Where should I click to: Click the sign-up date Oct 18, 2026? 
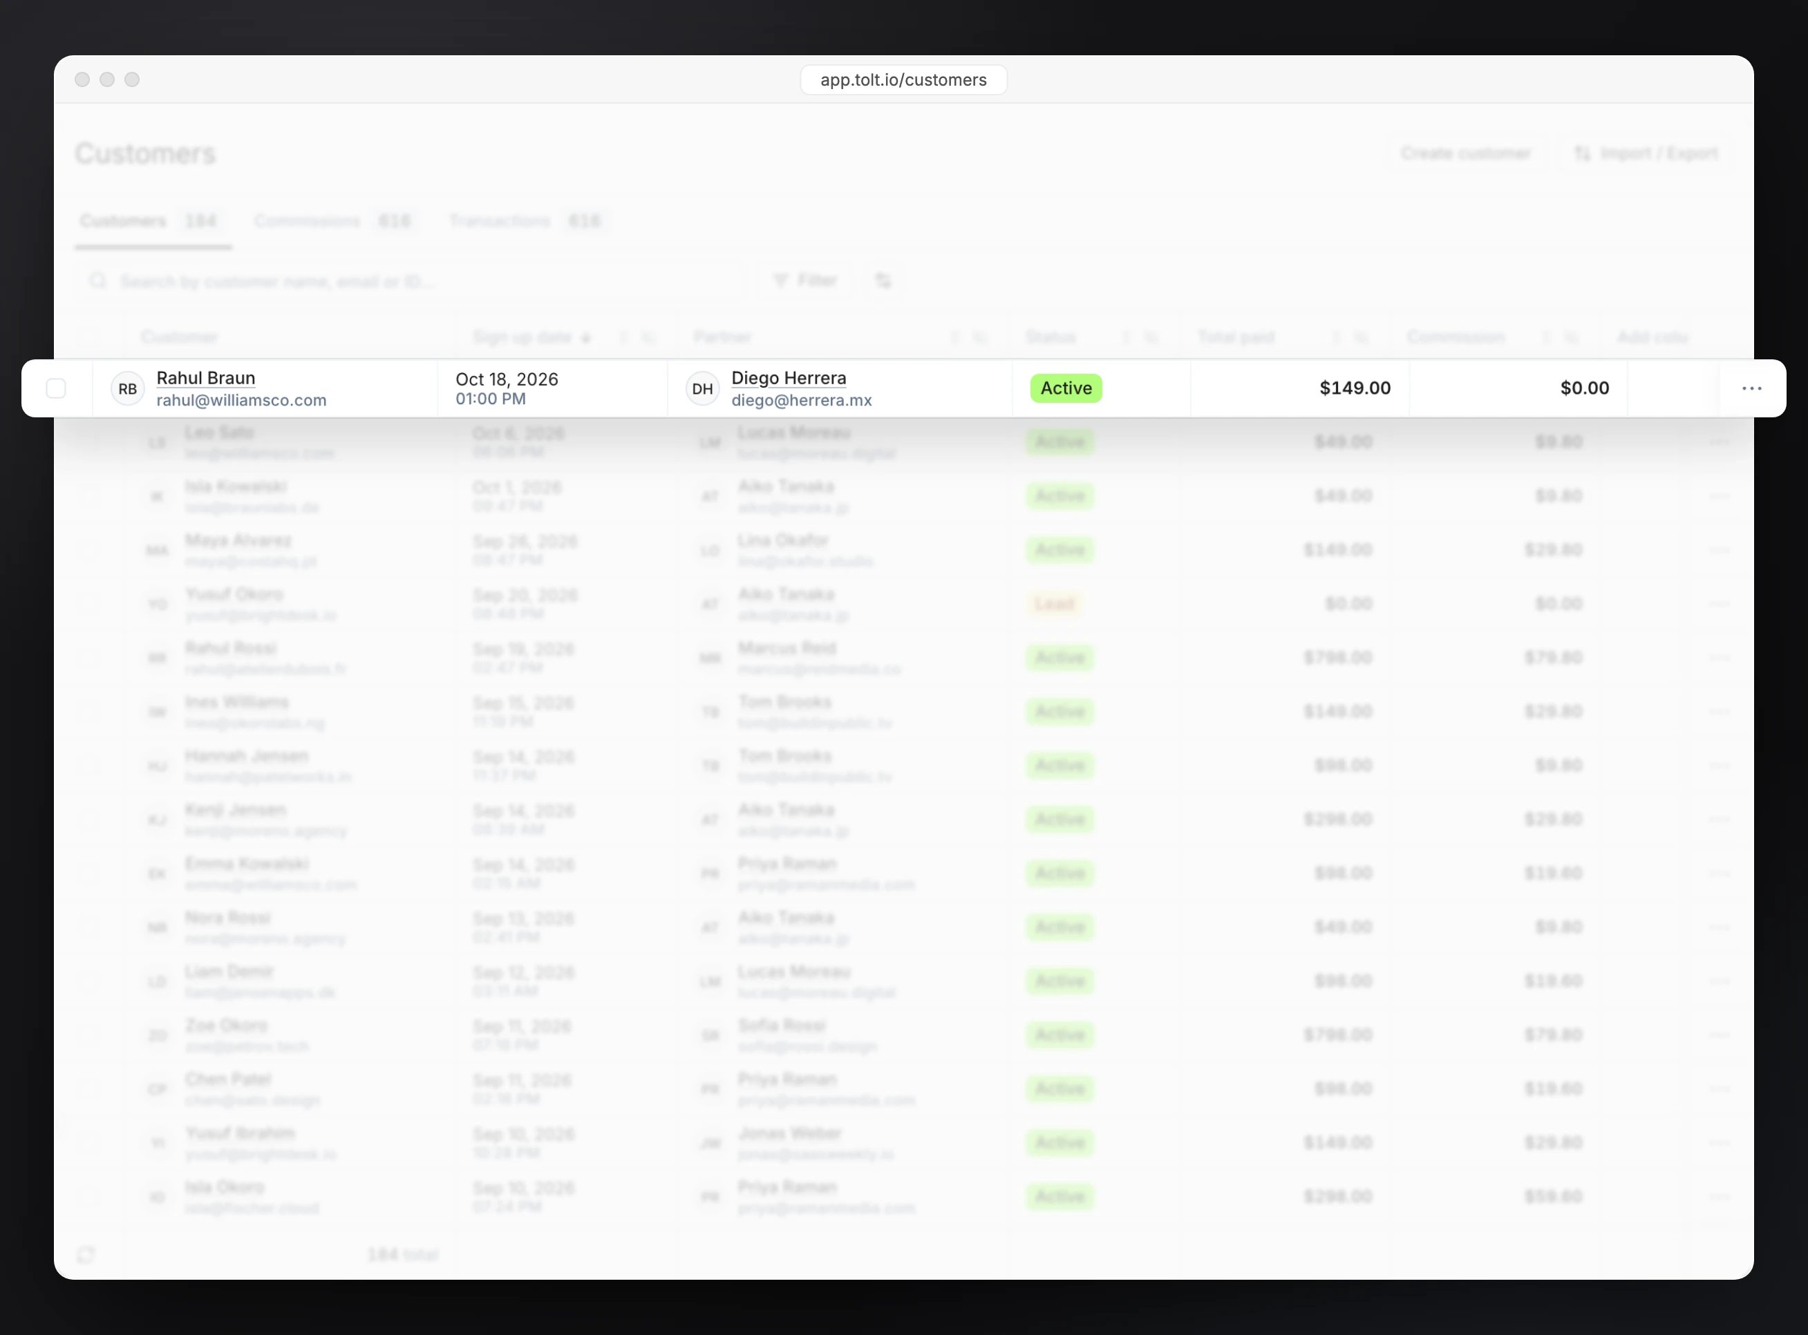(x=507, y=379)
